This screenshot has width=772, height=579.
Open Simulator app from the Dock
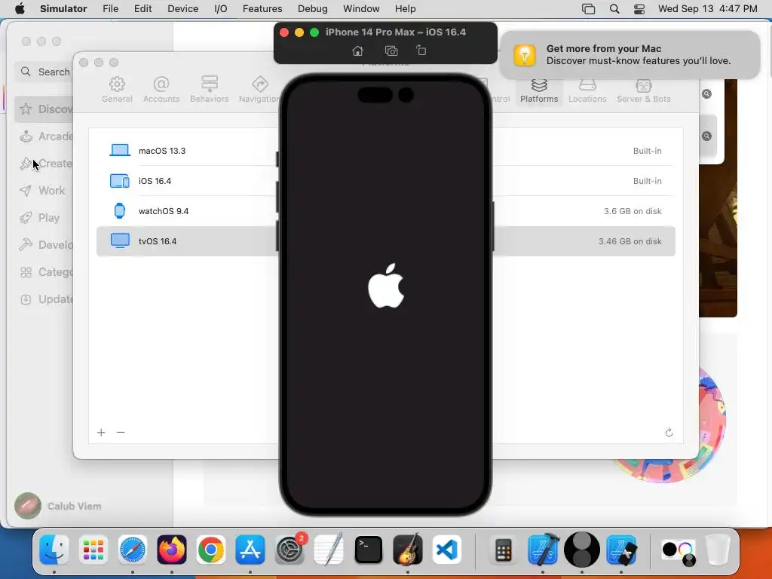621,550
